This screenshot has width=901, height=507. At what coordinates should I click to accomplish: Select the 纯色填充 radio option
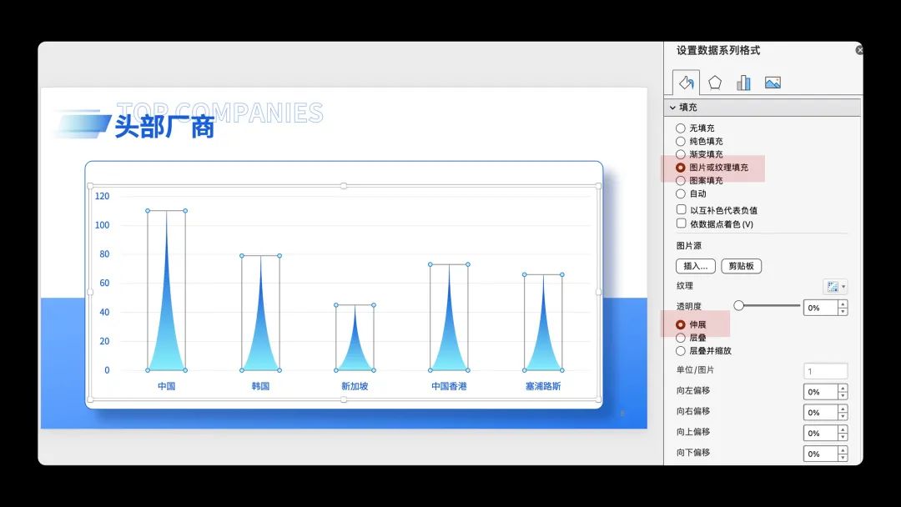point(681,141)
